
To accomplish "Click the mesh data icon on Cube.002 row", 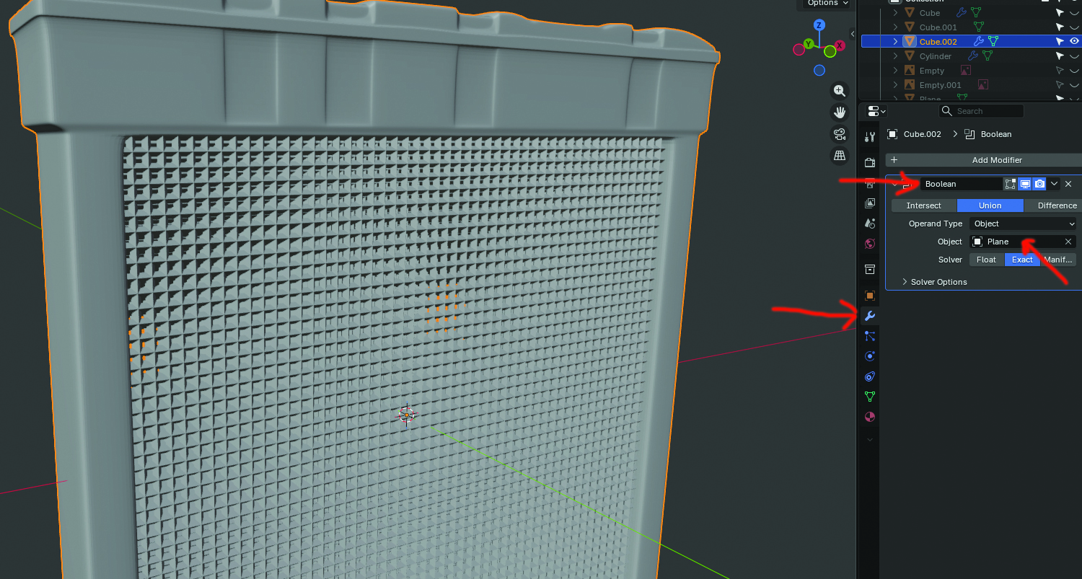I will [x=993, y=42].
